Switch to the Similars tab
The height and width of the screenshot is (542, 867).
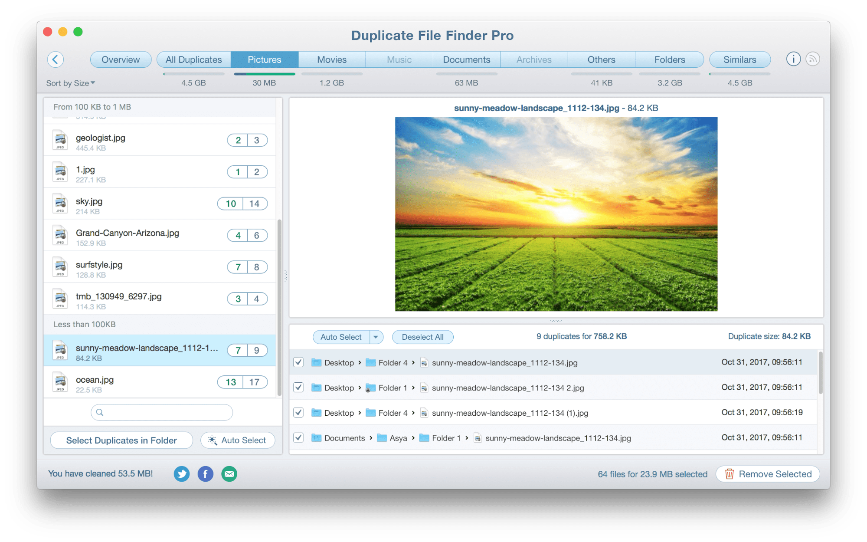740,59
